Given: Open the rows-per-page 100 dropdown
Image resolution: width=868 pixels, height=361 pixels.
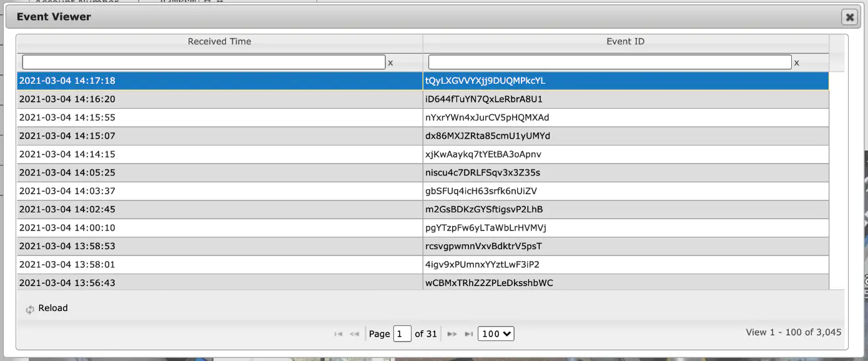Looking at the screenshot, I should point(496,334).
